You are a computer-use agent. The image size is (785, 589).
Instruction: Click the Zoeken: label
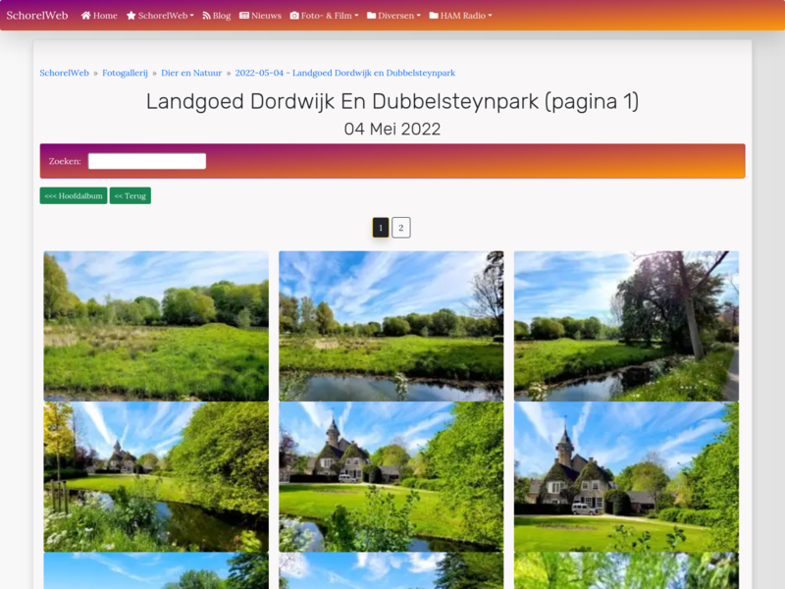(x=65, y=161)
